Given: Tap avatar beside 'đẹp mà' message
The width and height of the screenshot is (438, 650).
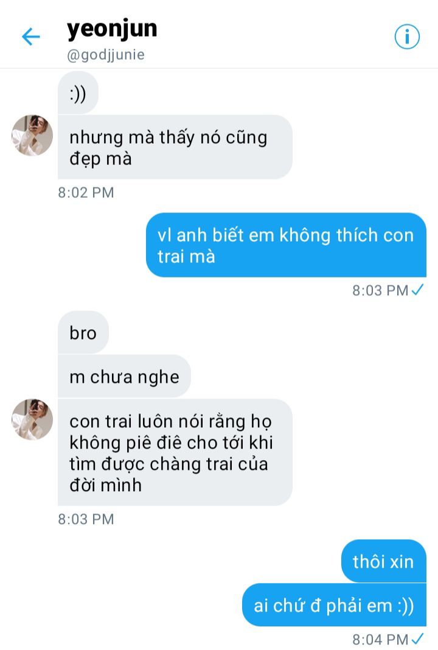Looking at the screenshot, I should (32, 136).
